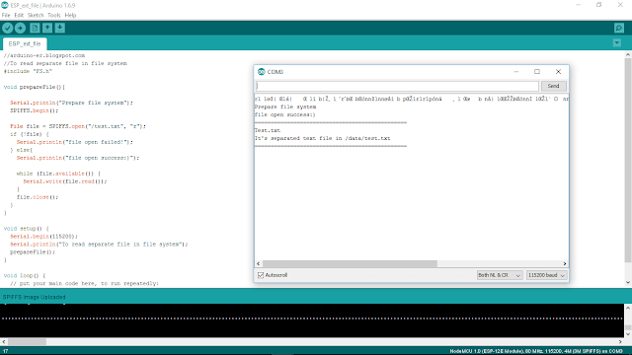This screenshot has height=355, width=632.
Task: Click the COM3 window Arduino logo icon
Action: [x=261, y=72]
